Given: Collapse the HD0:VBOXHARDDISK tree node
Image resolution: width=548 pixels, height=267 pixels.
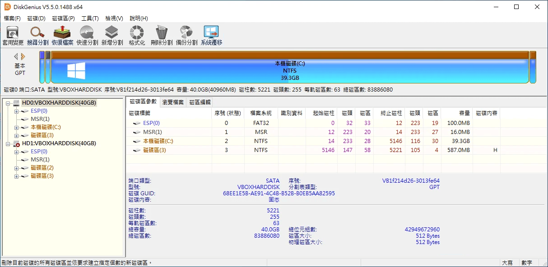Looking at the screenshot, I should (9, 103).
